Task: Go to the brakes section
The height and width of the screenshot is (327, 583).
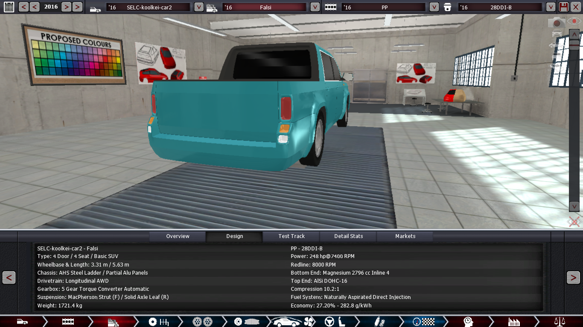Action: (246, 321)
